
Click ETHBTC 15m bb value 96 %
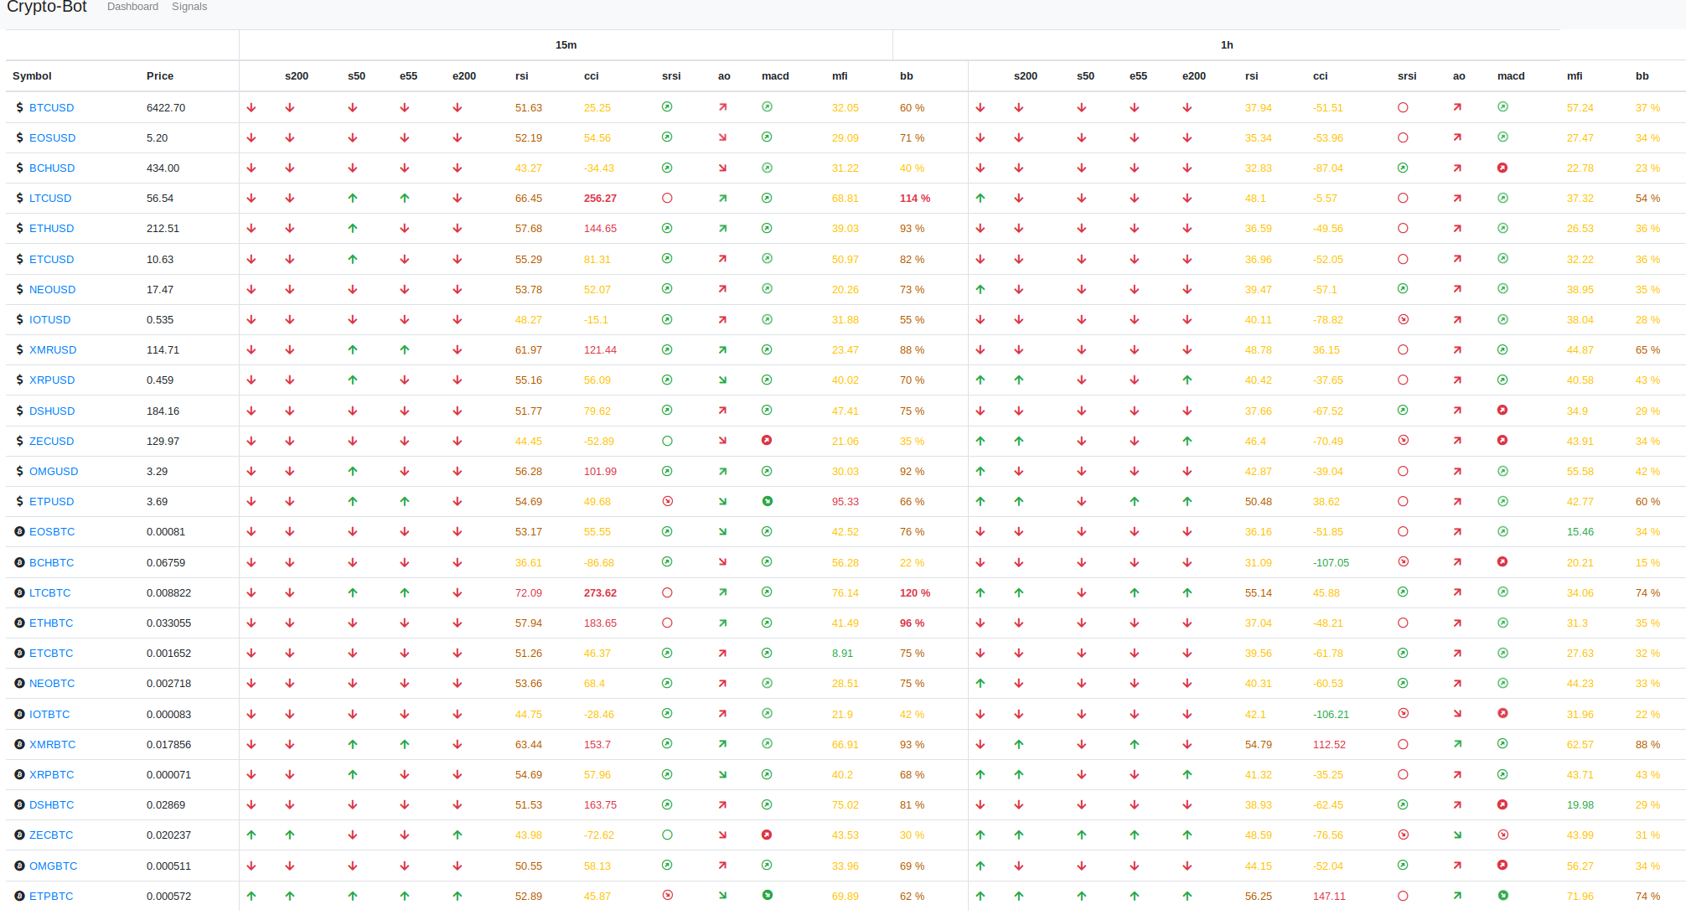[x=912, y=623]
